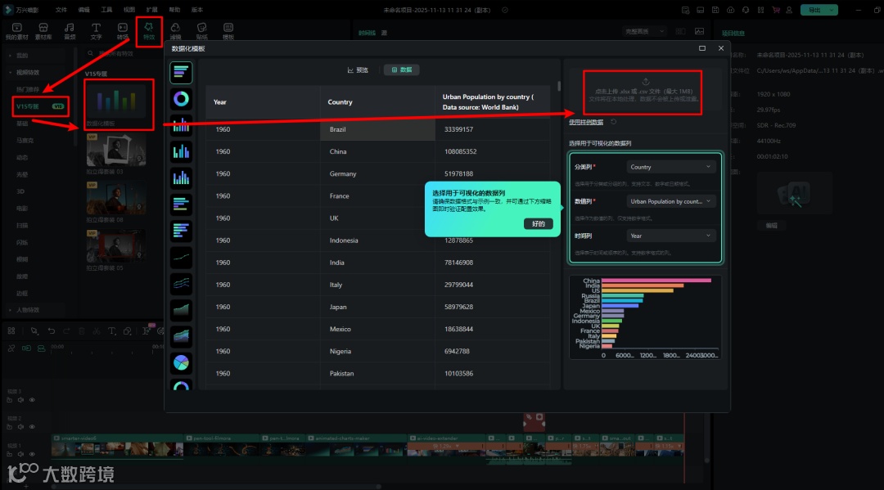This screenshot has height=490, width=884.
Task: Select the thin line chart template
Action: (181, 258)
